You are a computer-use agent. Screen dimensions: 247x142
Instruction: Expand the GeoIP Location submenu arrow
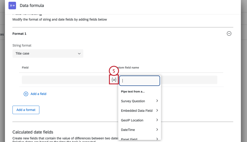(x=157, y=120)
